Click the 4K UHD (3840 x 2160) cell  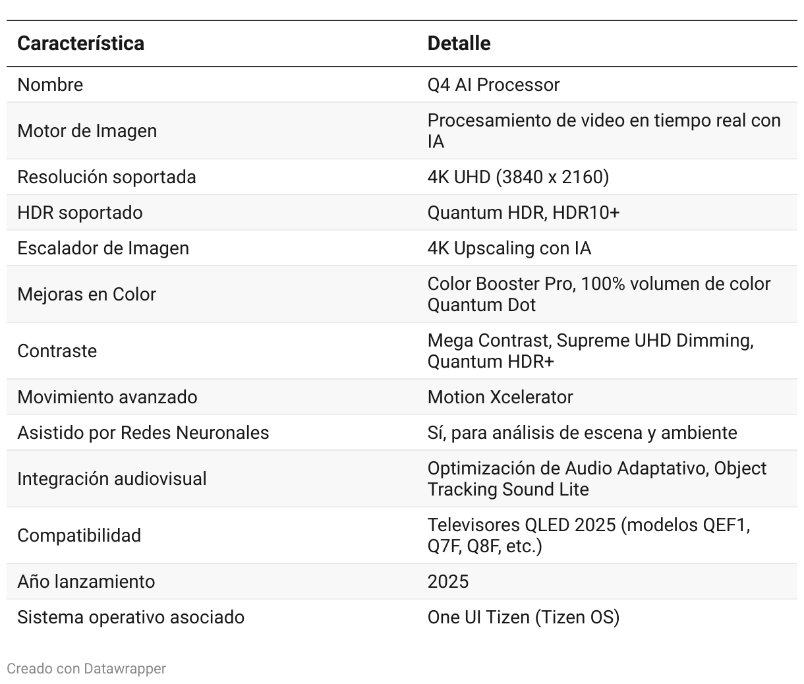[518, 177]
